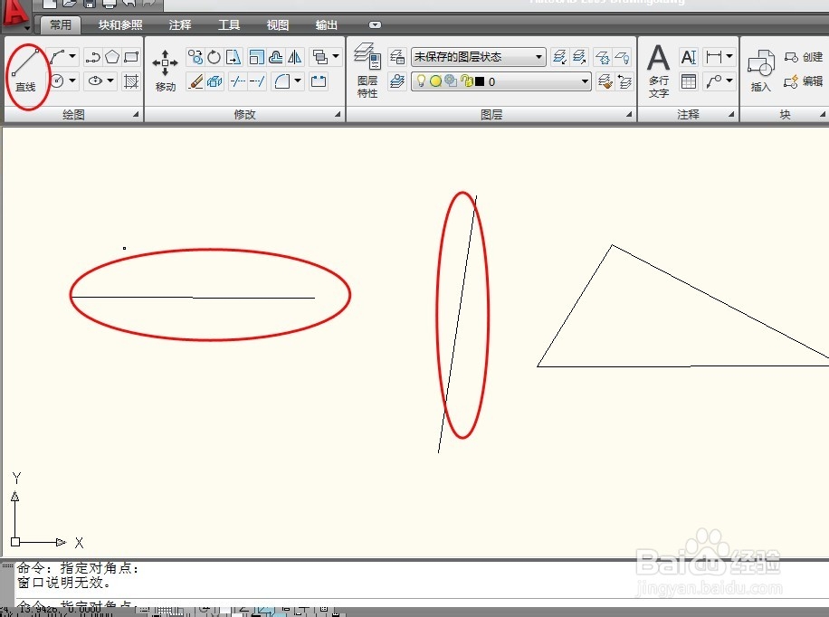Click the trim tool icon
This screenshot has height=617, width=829.
click(238, 81)
